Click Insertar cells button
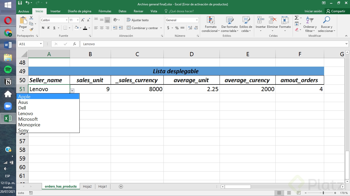 click(261, 24)
